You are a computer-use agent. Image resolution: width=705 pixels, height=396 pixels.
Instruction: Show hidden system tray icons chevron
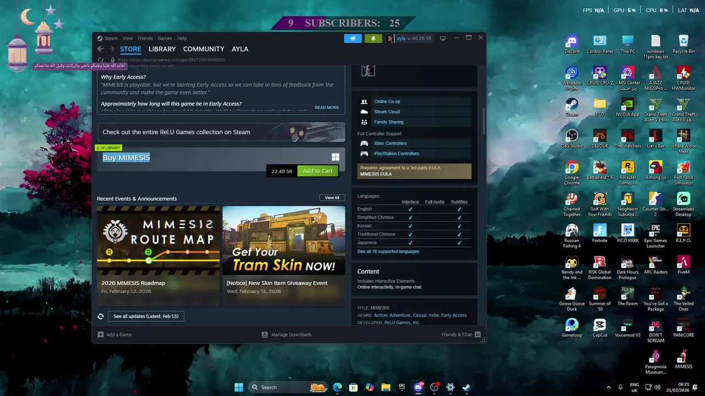tap(609, 387)
